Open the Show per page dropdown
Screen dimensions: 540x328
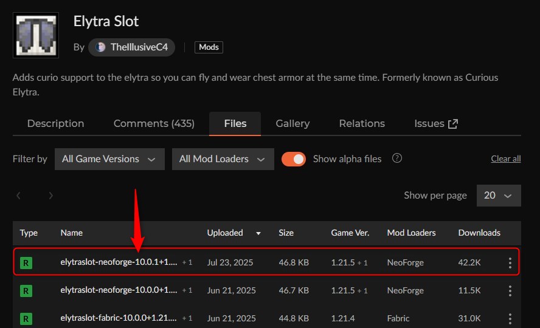(498, 196)
